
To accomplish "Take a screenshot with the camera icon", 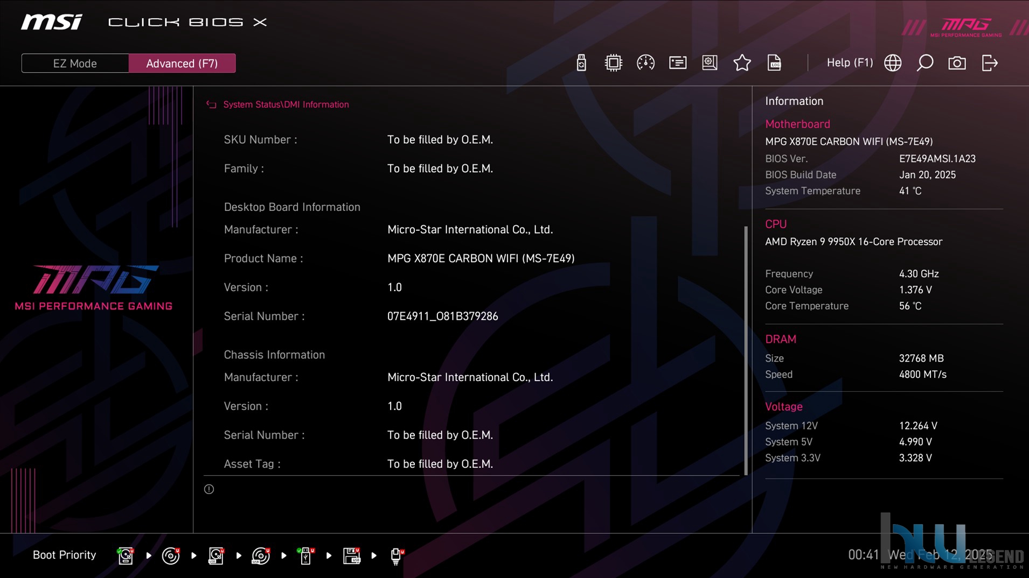I will (957, 63).
